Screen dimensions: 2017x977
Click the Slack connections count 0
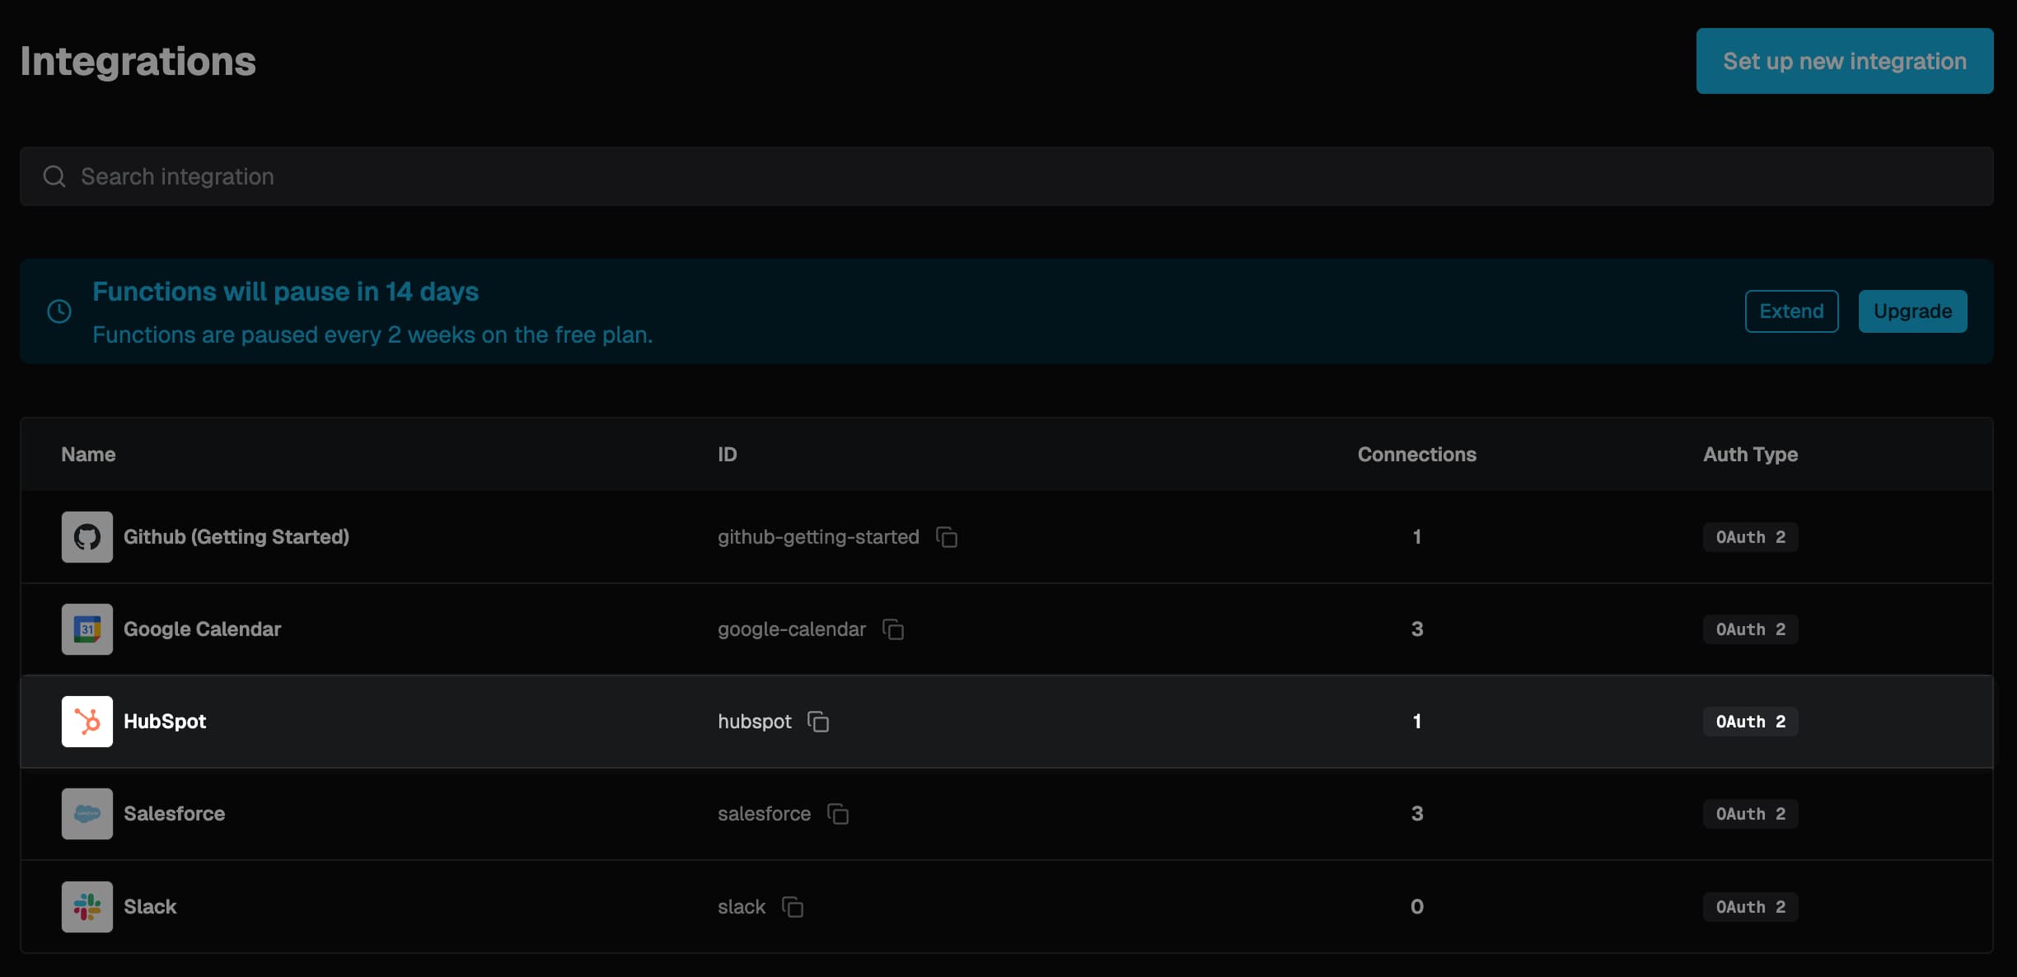point(1417,907)
